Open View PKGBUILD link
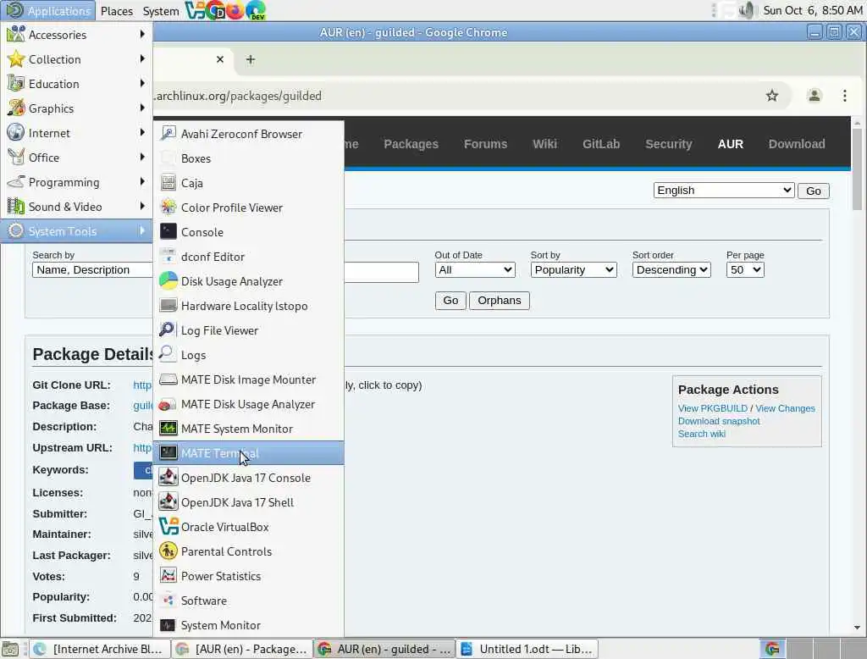Image resolution: width=867 pixels, height=659 pixels. [x=712, y=408]
